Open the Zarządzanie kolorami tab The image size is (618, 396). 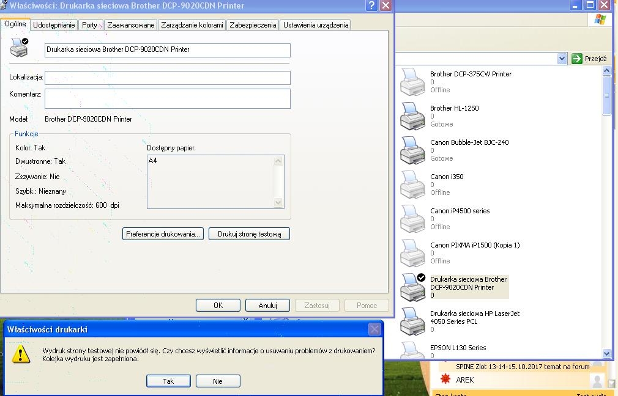pos(192,25)
